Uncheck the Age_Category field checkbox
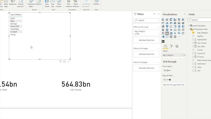Screen dimensions: 211x119 coord(194,32)
